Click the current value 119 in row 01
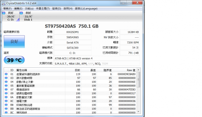 tap(78, 74)
